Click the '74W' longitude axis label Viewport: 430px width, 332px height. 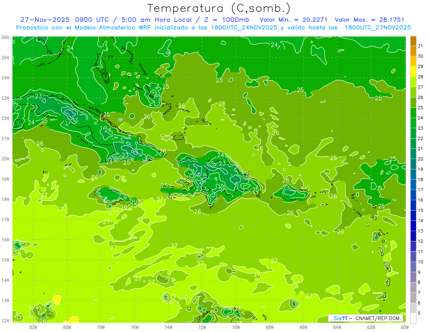(168, 327)
